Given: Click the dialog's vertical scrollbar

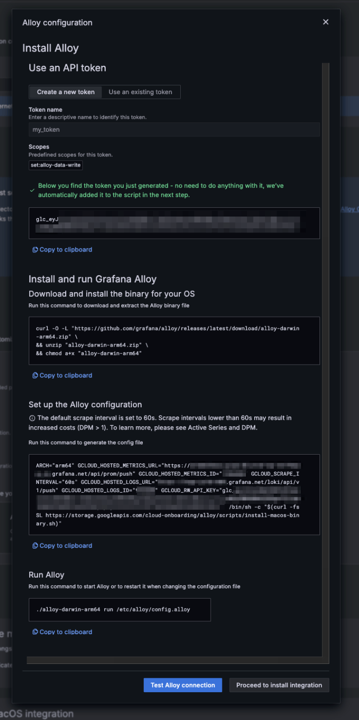Looking at the screenshot, I should (x=325, y=360).
